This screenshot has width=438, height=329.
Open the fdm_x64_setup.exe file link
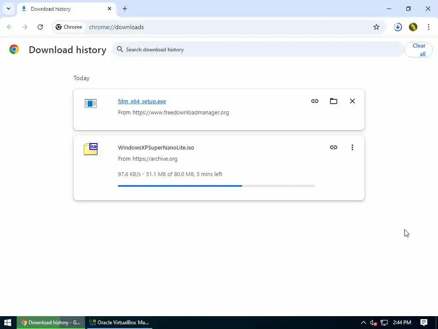[x=142, y=101]
